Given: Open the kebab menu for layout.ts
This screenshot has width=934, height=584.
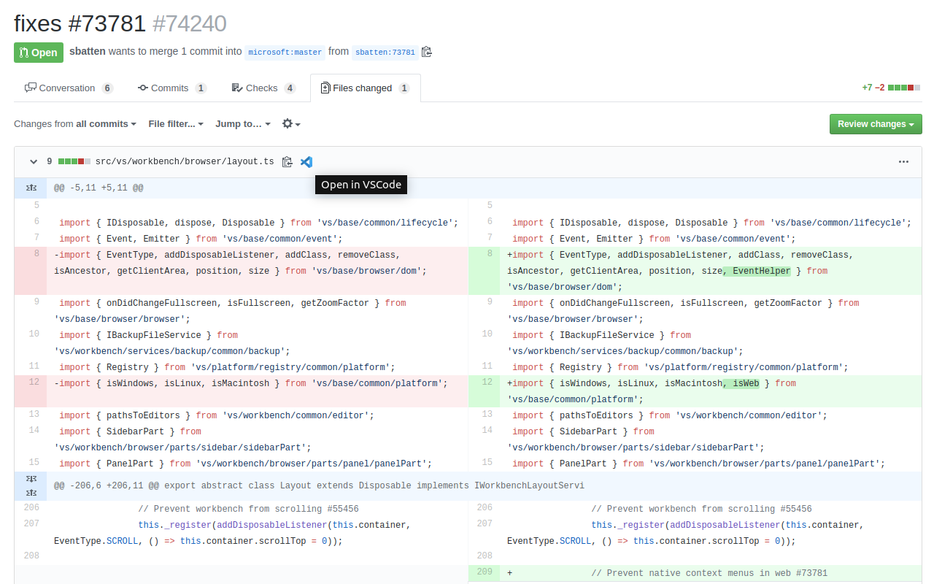Looking at the screenshot, I should tap(903, 161).
